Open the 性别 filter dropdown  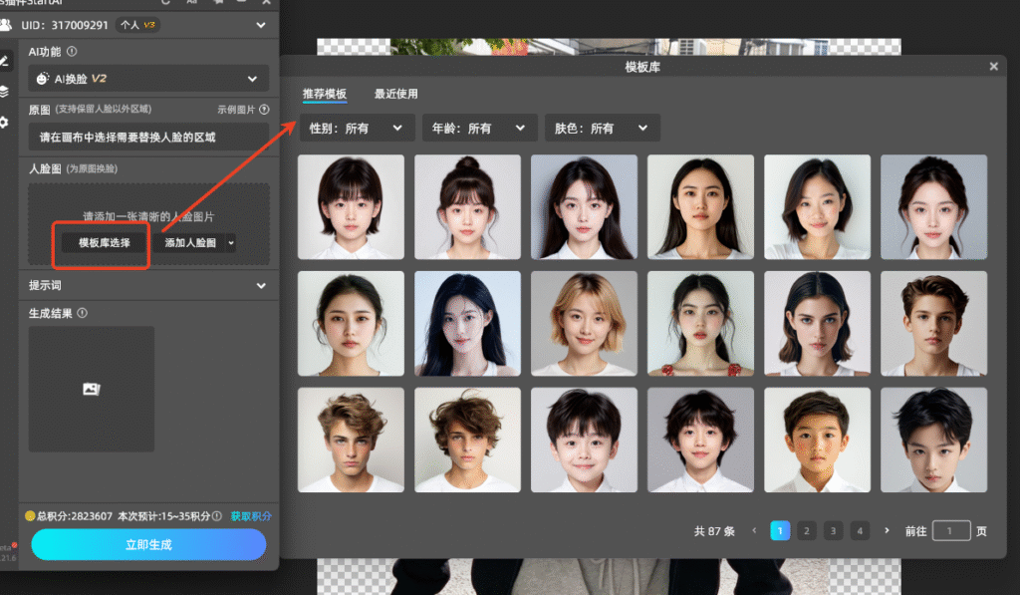(357, 129)
